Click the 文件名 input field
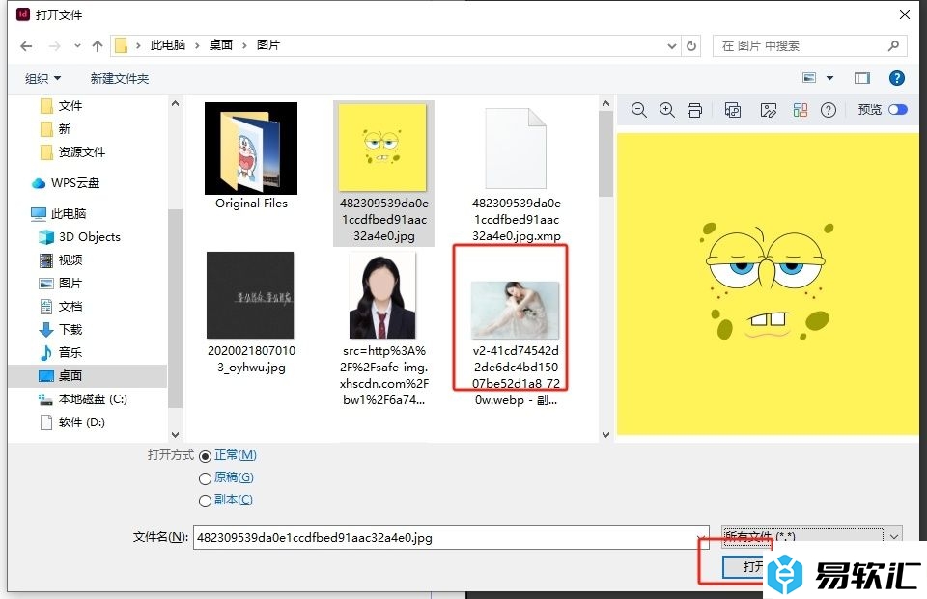This screenshot has width=927, height=599. [x=451, y=537]
